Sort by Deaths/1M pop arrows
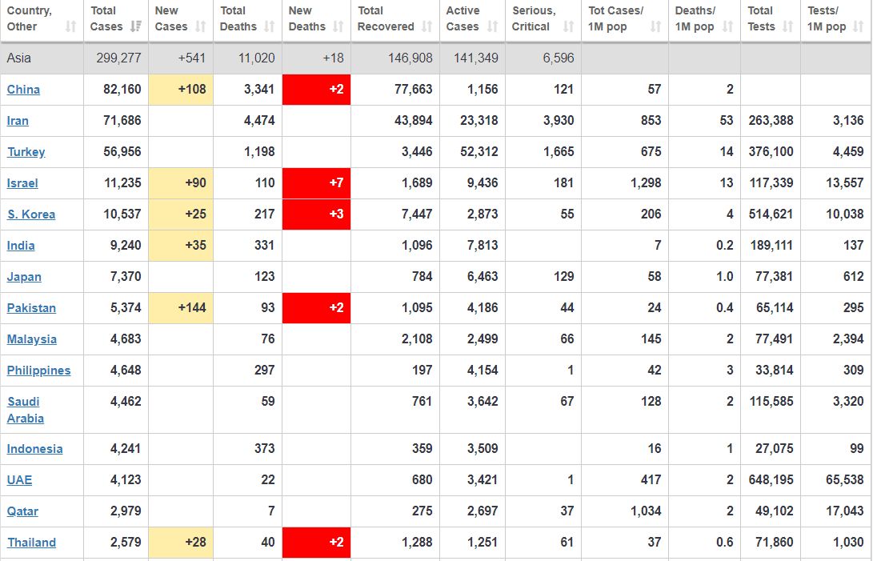Viewport: 873px width, 561px height. [x=727, y=26]
